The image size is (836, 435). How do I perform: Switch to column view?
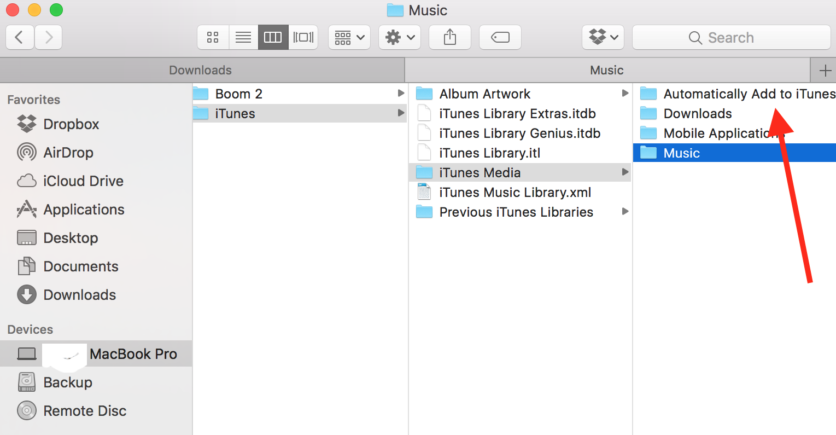273,37
